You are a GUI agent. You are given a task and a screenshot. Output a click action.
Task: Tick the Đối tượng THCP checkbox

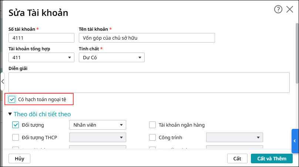tap(16, 137)
